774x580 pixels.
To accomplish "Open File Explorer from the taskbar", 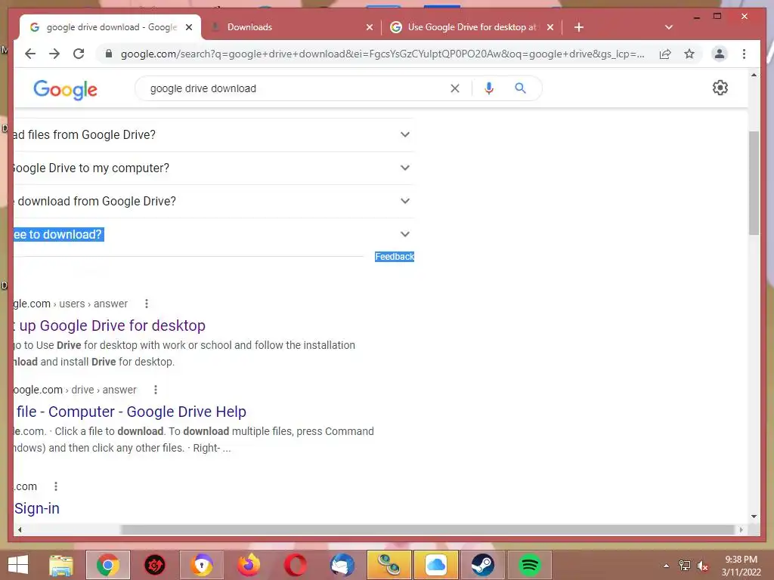I will [x=61, y=565].
